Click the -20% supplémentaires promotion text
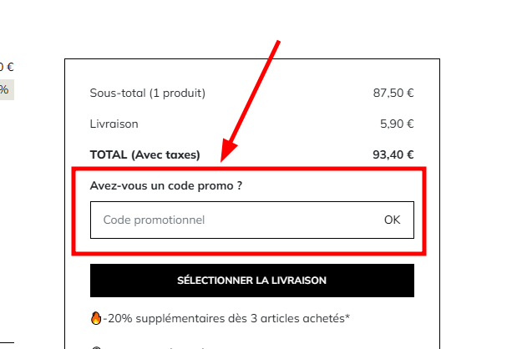The height and width of the screenshot is (349, 512). (x=224, y=318)
